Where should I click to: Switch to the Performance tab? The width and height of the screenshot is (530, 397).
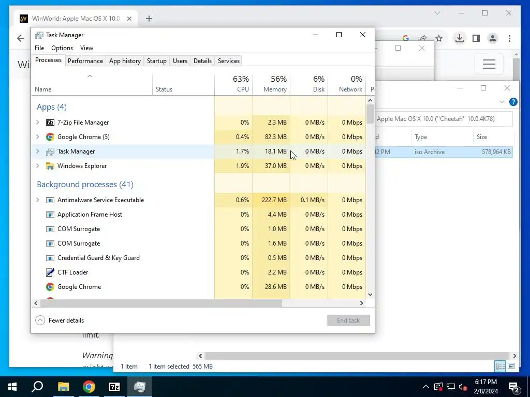click(85, 61)
